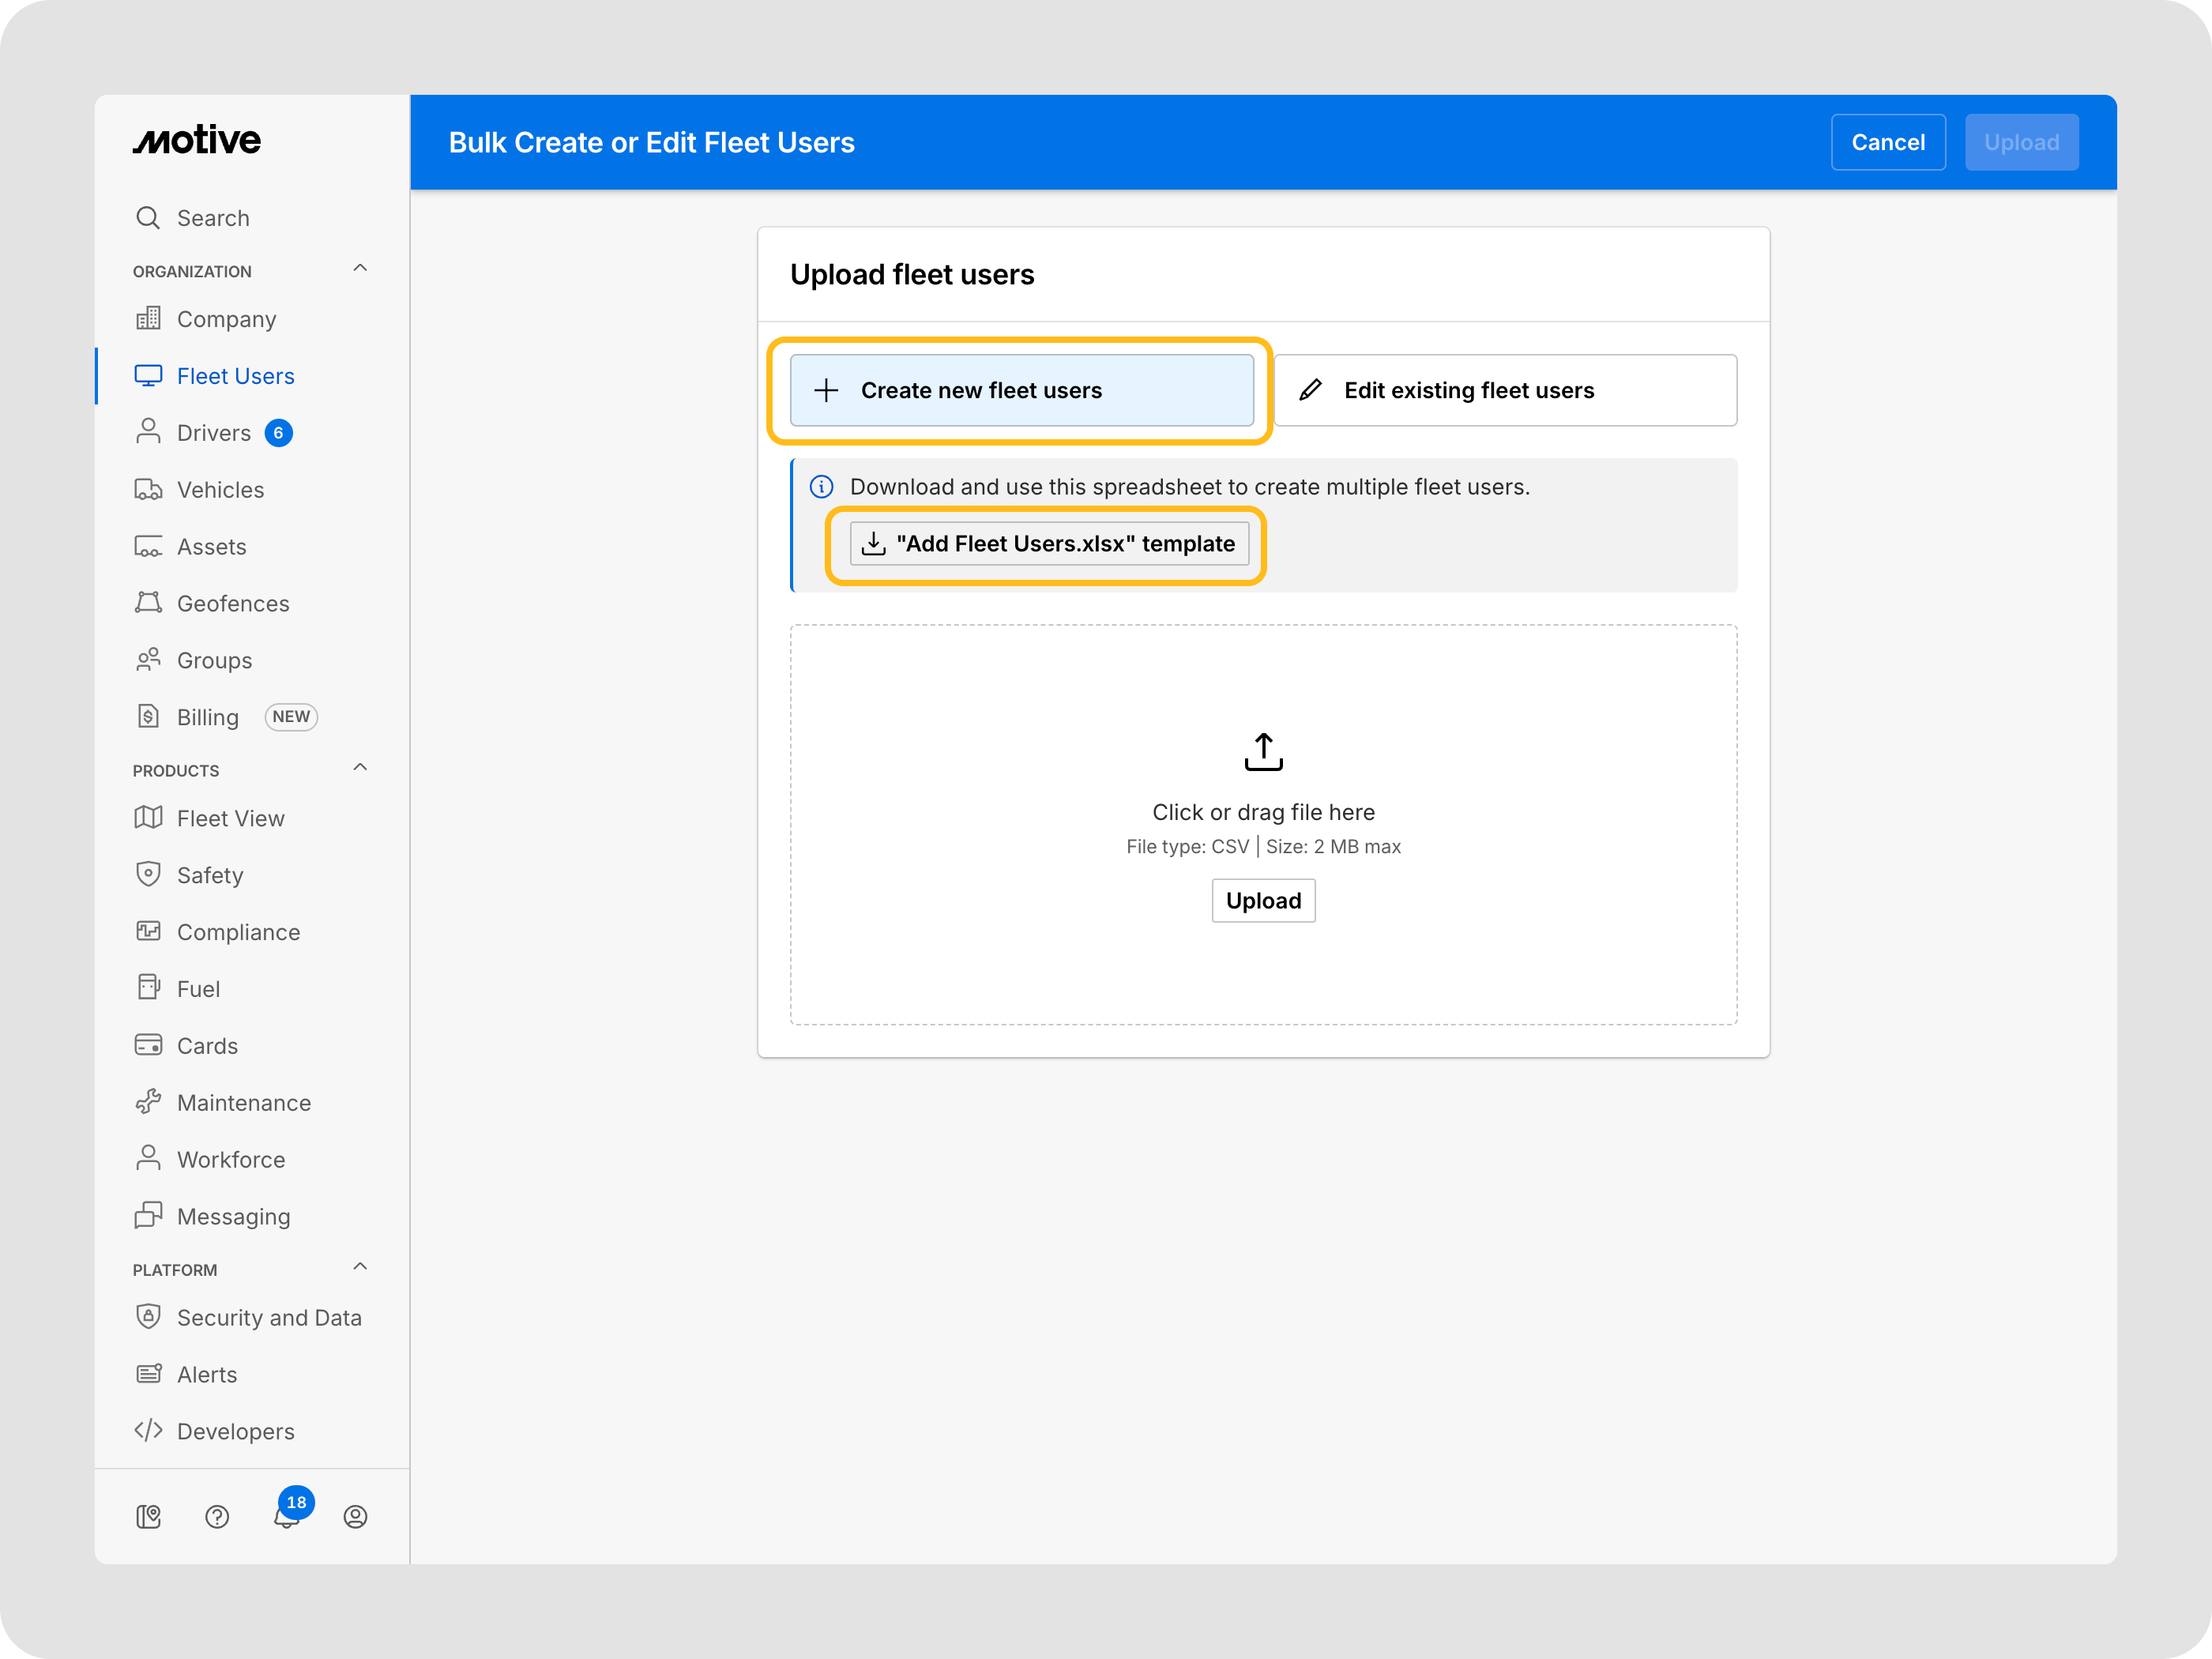Click the search magnifier icon
This screenshot has width=2212, height=1659.
(148, 218)
